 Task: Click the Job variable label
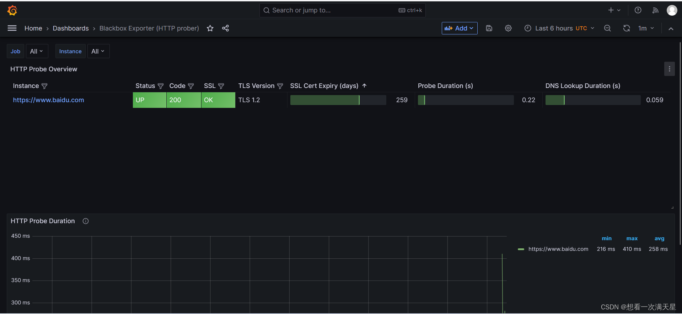tap(15, 51)
